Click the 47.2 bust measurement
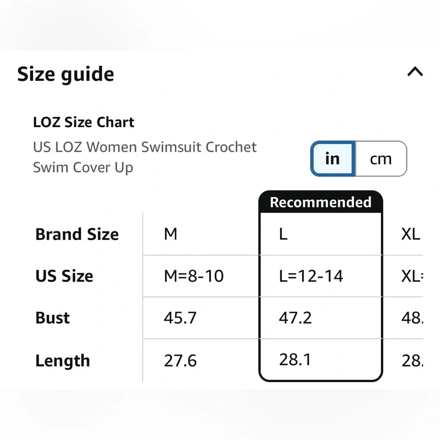This screenshot has width=440, height=440. click(295, 318)
